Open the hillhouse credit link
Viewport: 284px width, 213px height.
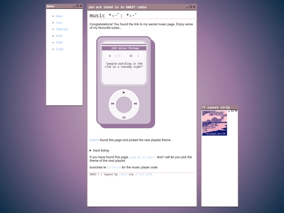(114, 167)
